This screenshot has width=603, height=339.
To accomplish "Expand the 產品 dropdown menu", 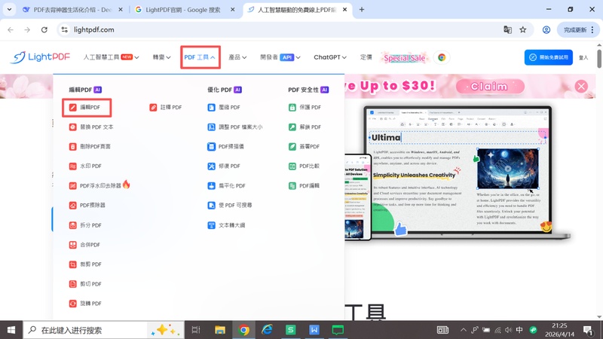I will tap(237, 57).
